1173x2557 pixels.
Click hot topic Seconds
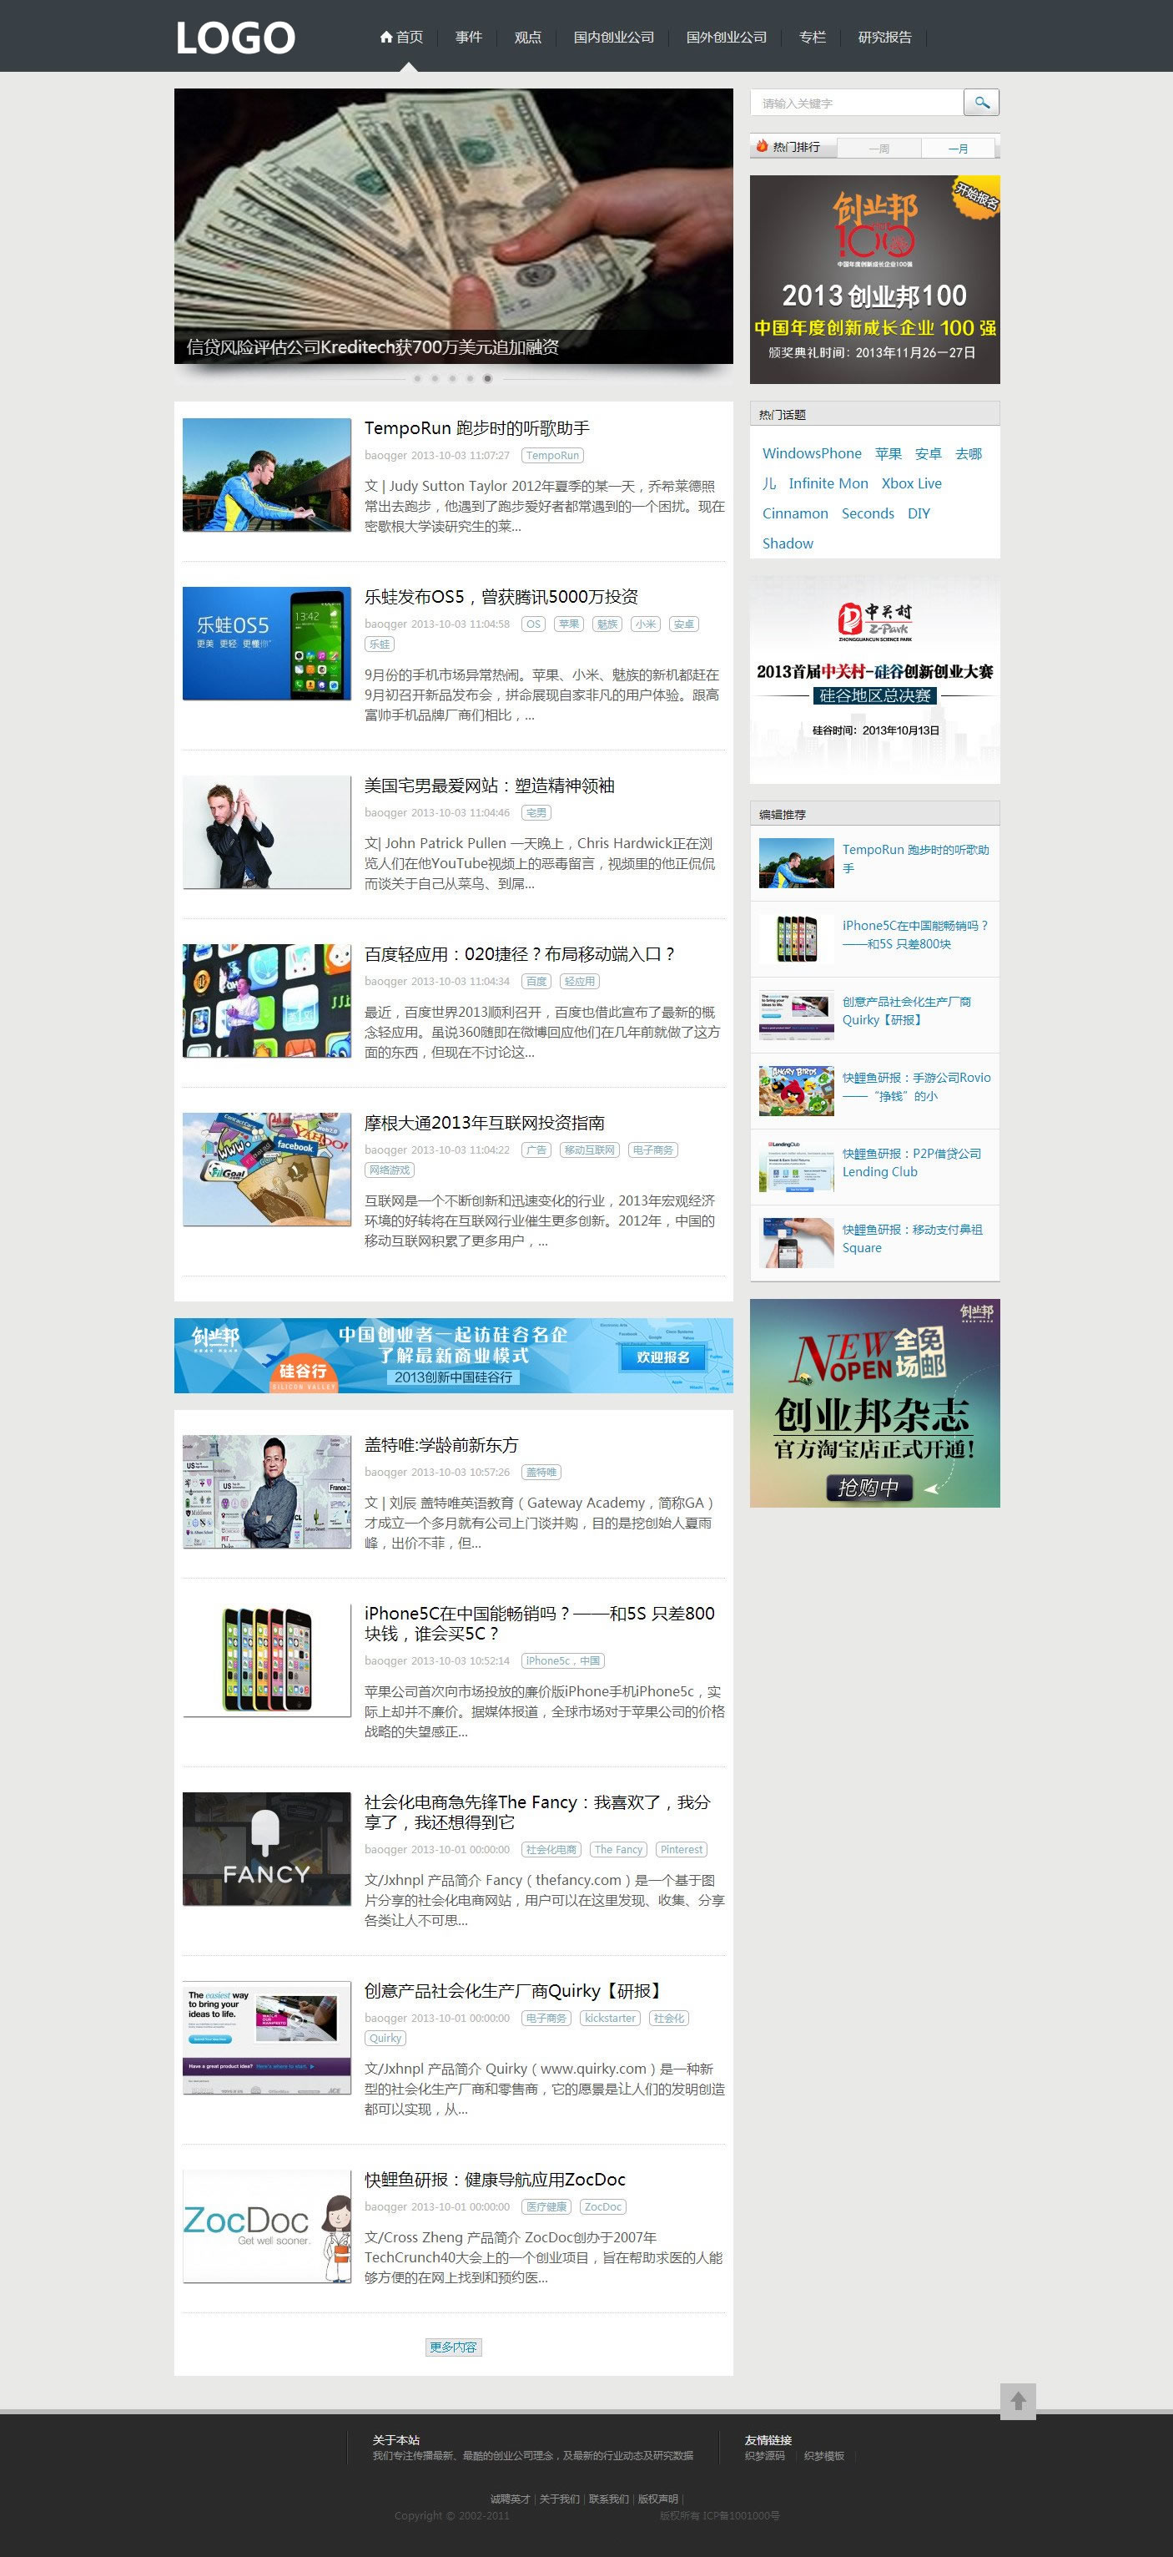(x=868, y=513)
